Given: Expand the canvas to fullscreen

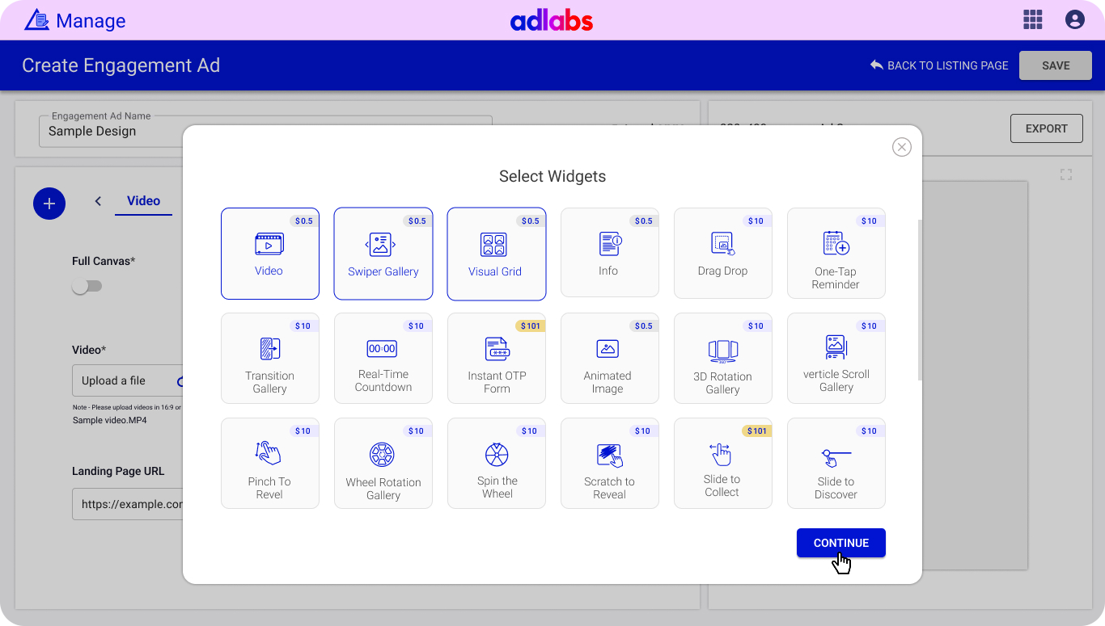Looking at the screenshot, I should (1065, 174).
